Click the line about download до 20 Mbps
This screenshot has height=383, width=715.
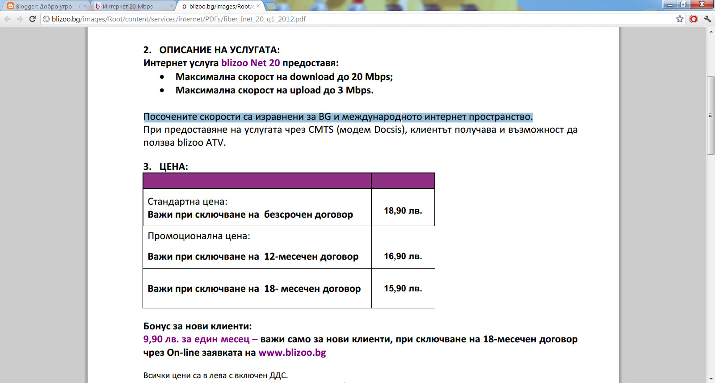click(x=284, y=77)
